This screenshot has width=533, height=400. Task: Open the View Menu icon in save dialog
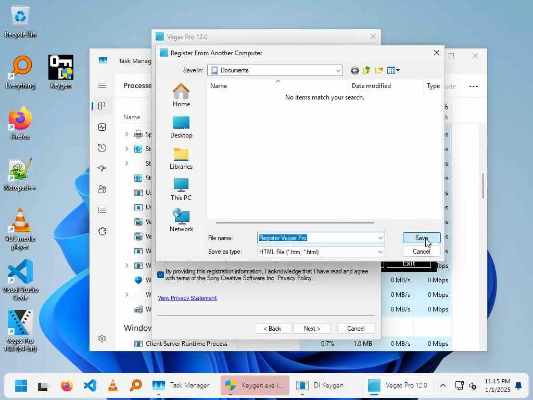click(394, 70)
